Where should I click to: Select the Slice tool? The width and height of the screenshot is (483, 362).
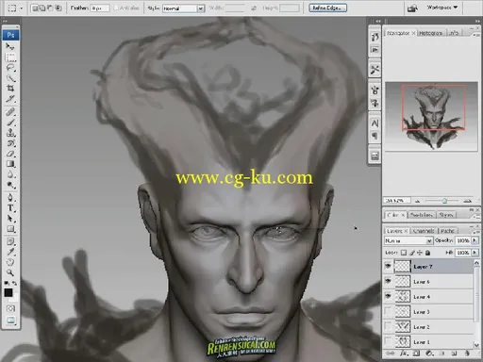pyautogui.click(x=10, y=98)
